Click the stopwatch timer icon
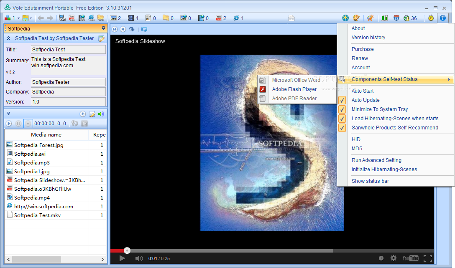Image resolution: width=455 pixels, height=268 pixels. click(x=431, y=18)
